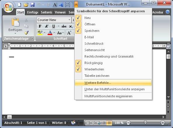Click the tab stop selector on ruler
The image size is (173, 128).
click(x=6, y=46)
